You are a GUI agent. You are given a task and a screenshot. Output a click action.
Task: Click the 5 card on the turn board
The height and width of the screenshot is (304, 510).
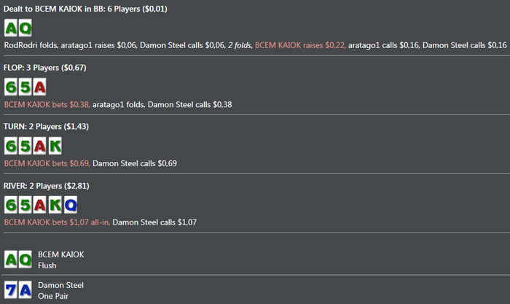pyautogui.click(x=25, y=146)
